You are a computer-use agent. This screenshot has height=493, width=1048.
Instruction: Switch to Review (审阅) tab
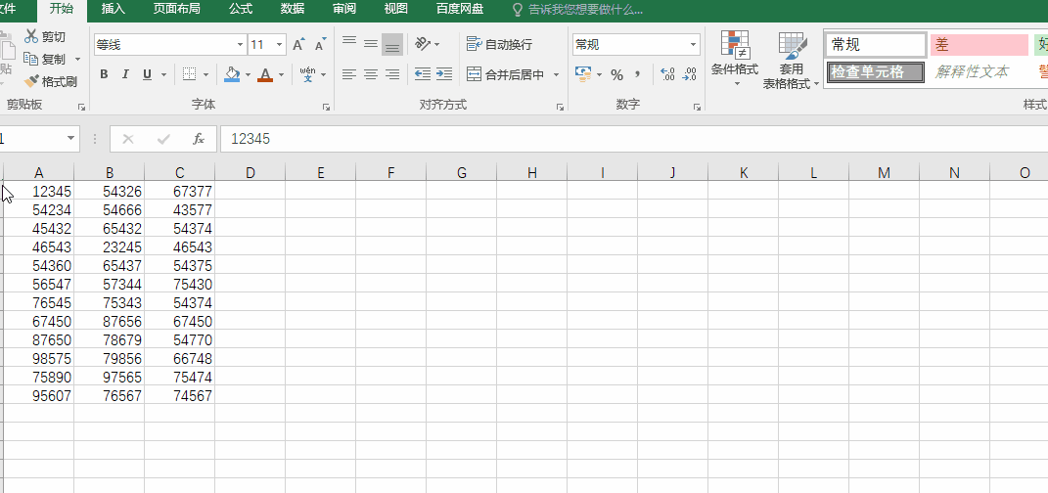click(x=344, y=10)
